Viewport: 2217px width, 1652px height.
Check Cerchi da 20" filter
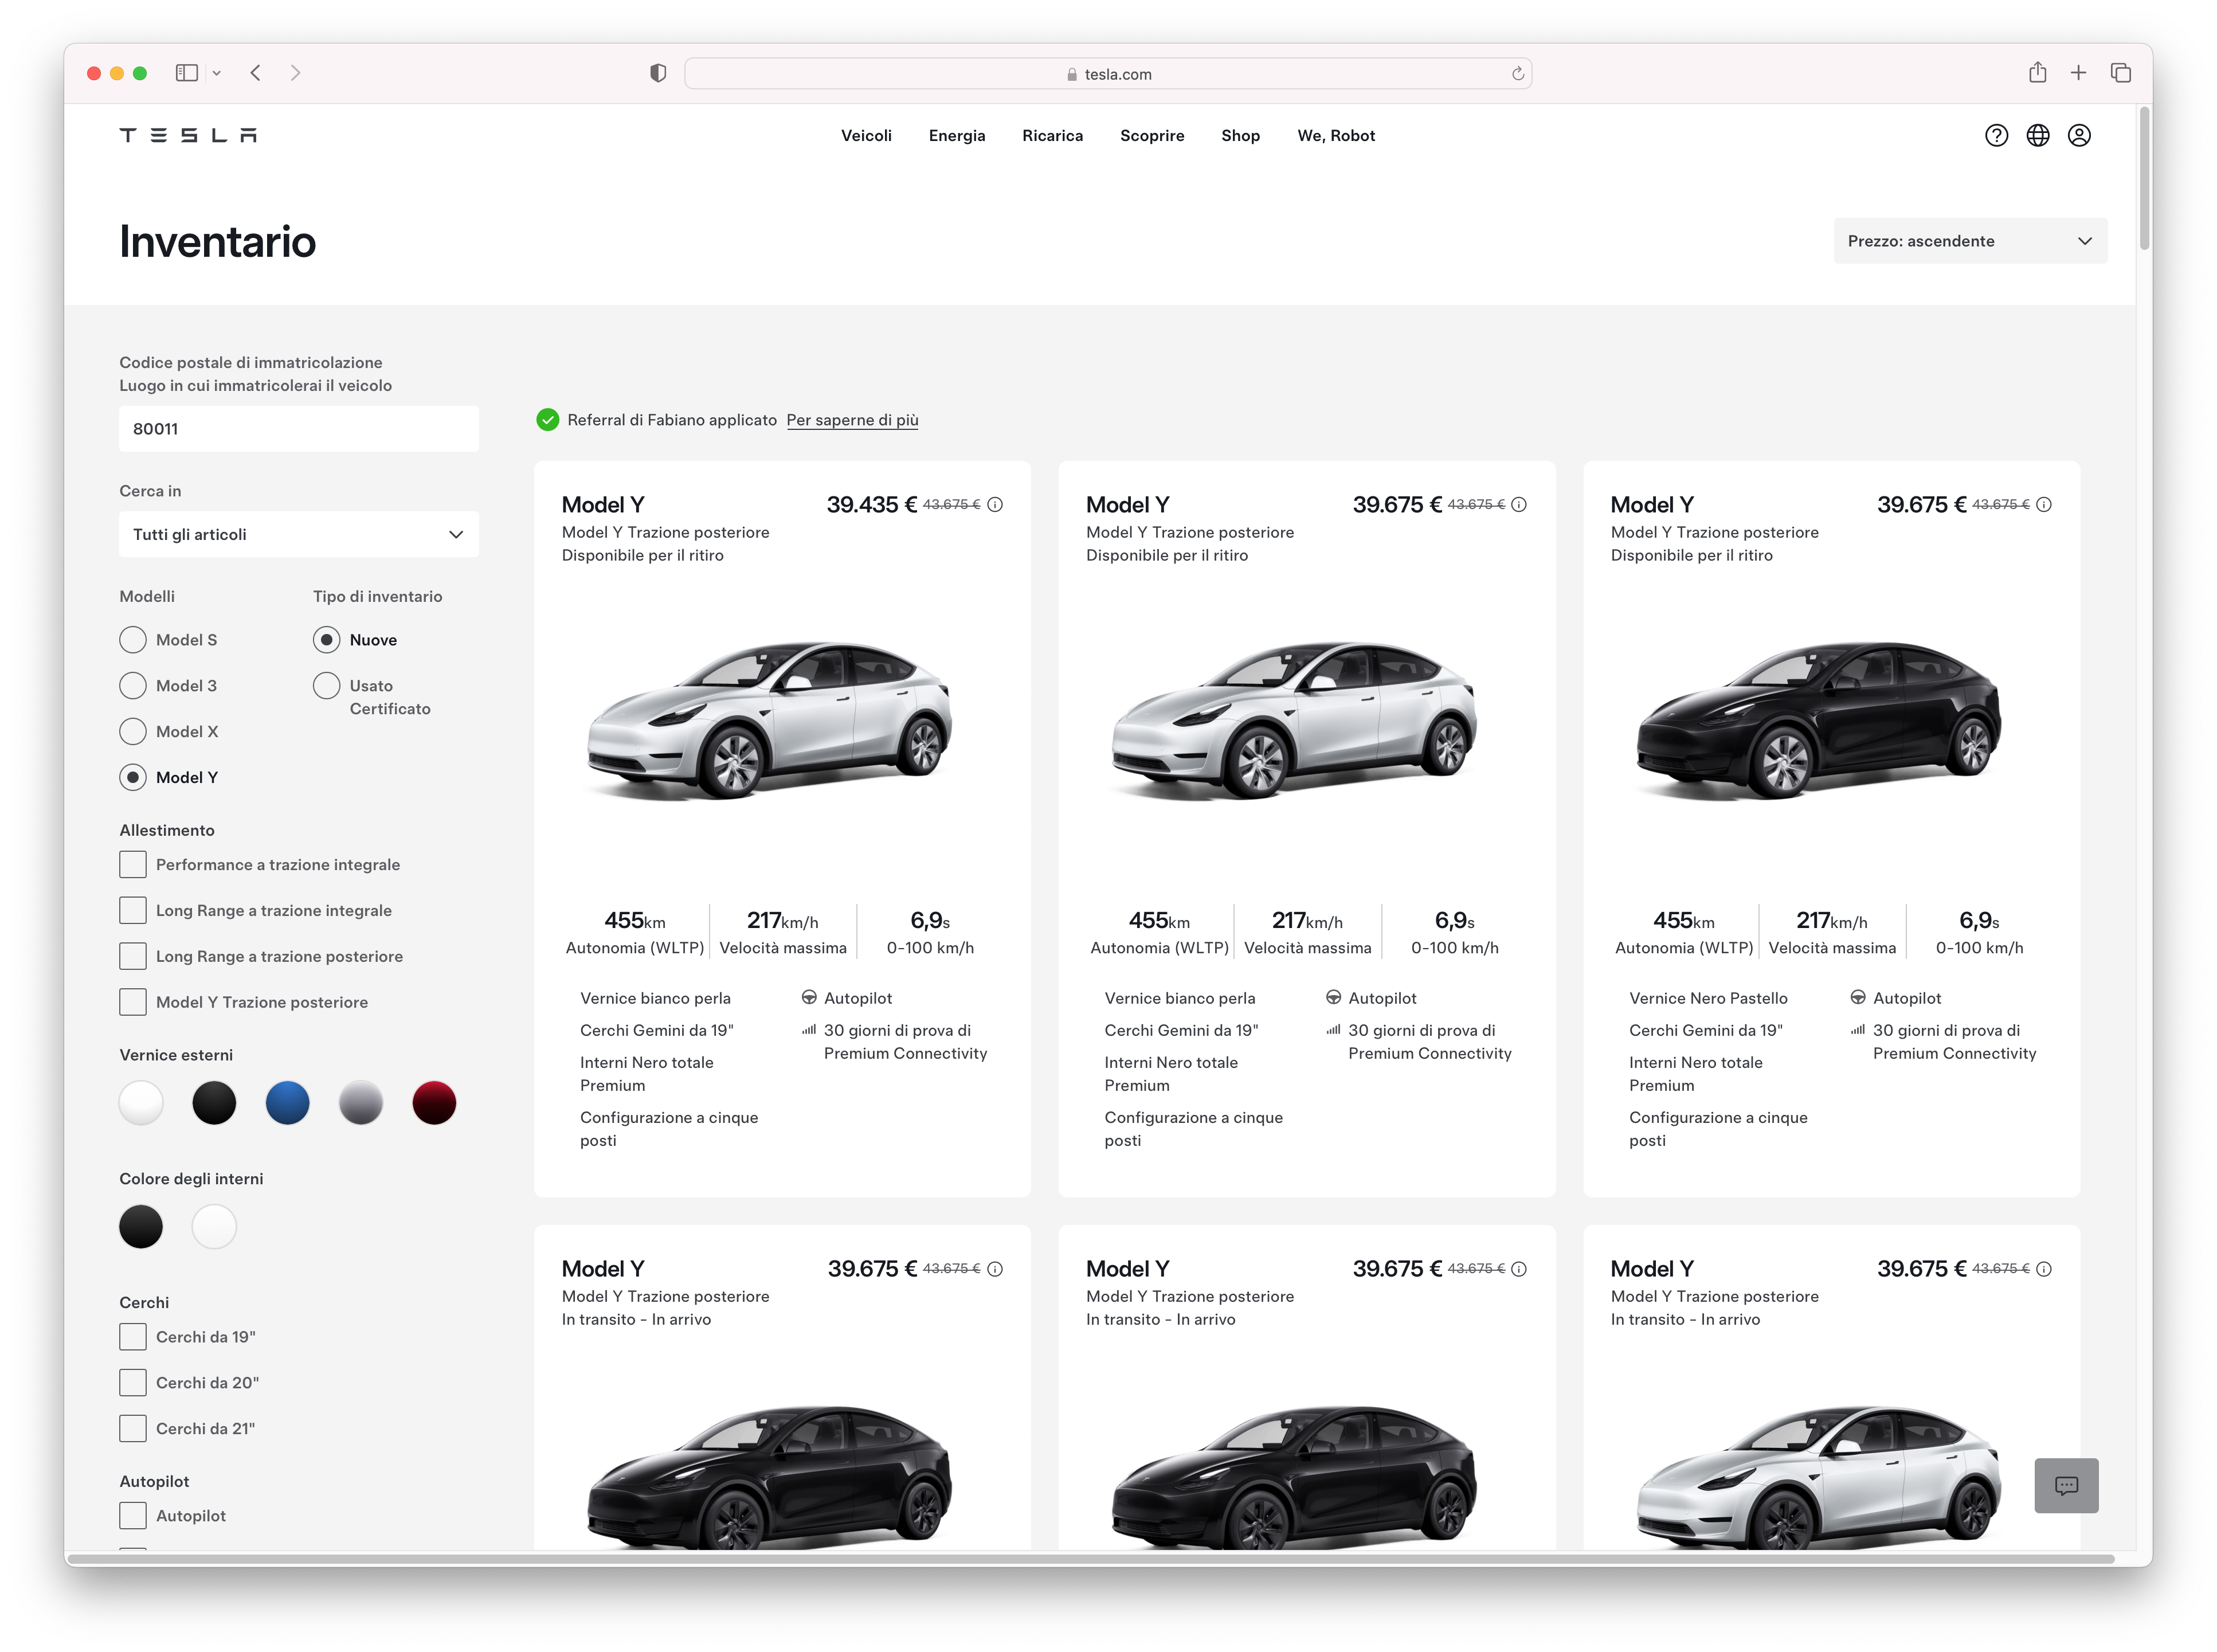click(133, 1383)
